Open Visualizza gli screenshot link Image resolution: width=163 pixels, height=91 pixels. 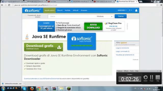pyautogui.click(x=125, y=55)
